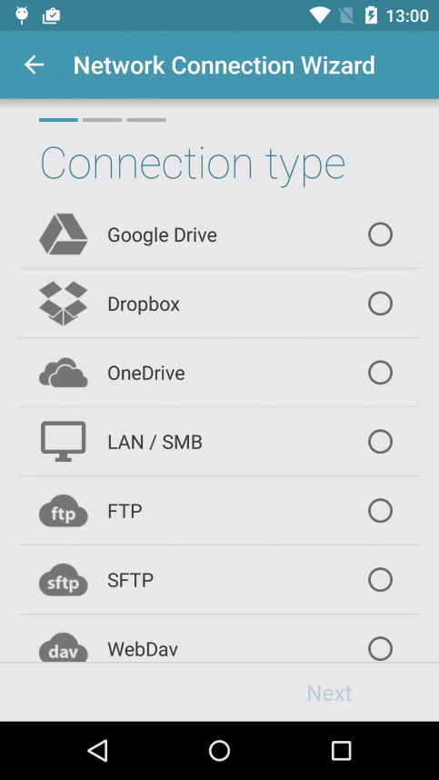Go back using the toolbar arrow
This screenshot has height=780, width=439.
pyautogui.click(x=35, y=65)
